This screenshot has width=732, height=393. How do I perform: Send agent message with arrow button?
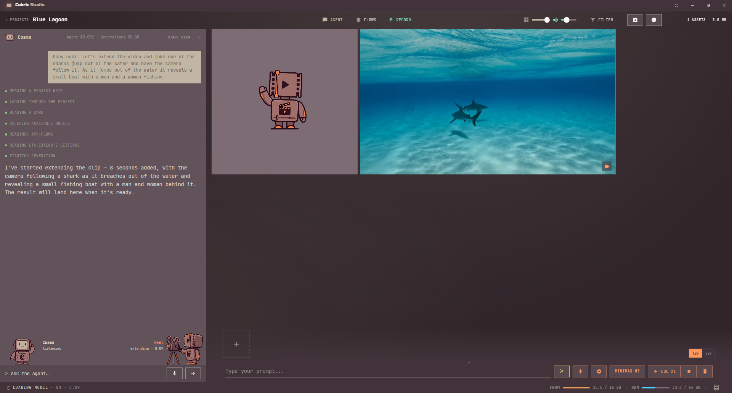pos(193,374)
